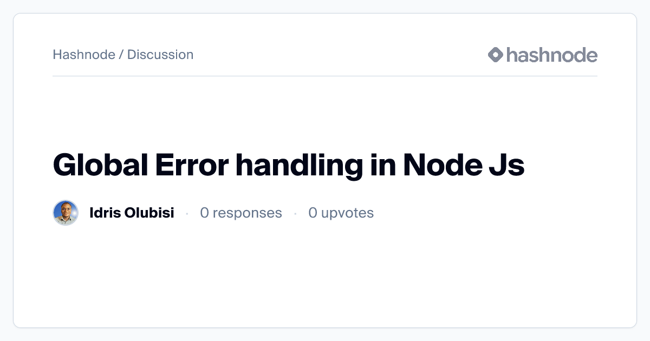Click the Hashnode diamond logo icon
The width and height of the screenshot is (650, 341).
496,55
